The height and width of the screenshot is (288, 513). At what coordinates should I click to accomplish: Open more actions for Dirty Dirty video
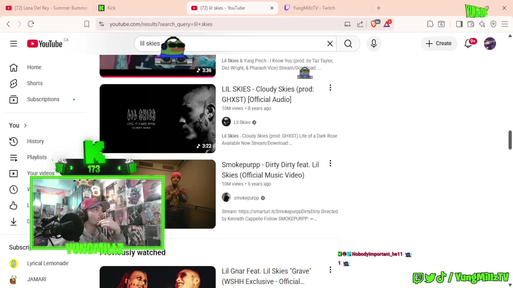pyautogui.click(x=330, y=163)
